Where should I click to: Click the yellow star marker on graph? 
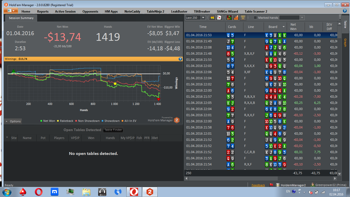point(115,84)
